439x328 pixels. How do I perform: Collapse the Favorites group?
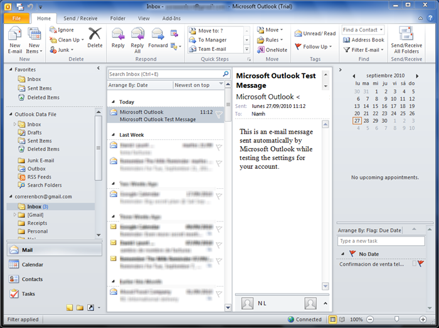(11, 69)
